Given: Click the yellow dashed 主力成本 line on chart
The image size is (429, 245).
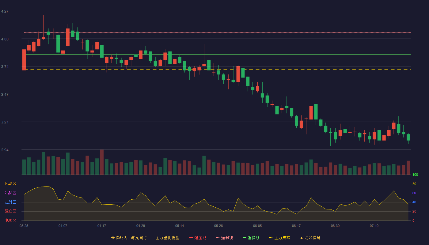Looking at the screenshot, I should click(217, 69).
